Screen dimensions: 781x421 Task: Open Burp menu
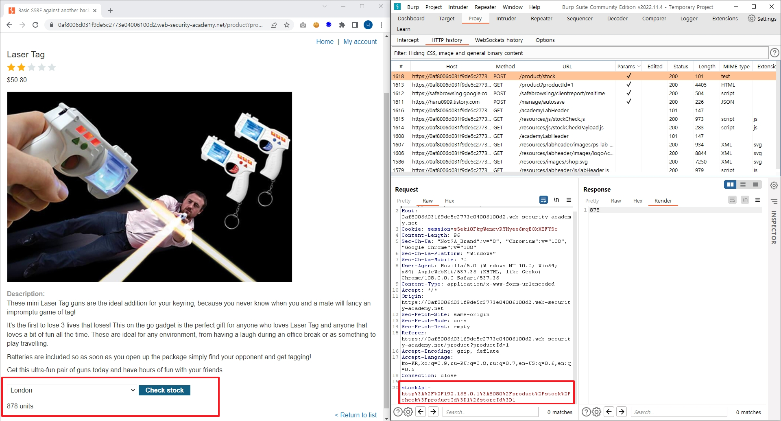pyautogui.click(x=413, y=7)
